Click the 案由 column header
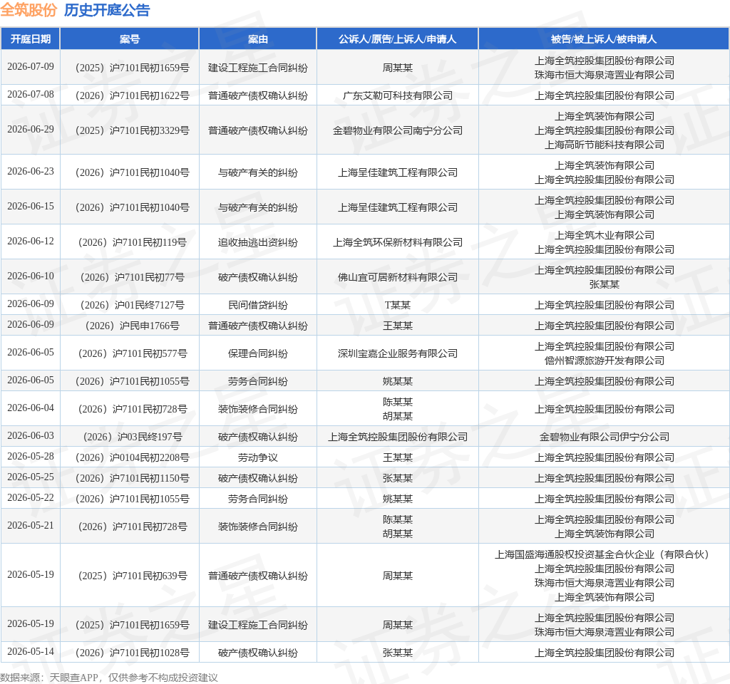The width and height of the screenshot is (730, 684). coord(258,39)
